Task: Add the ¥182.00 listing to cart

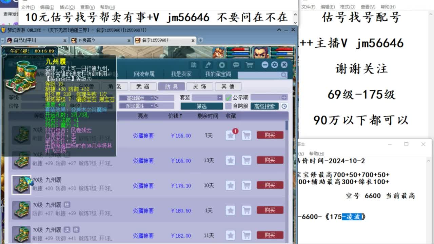Action: 247,235
